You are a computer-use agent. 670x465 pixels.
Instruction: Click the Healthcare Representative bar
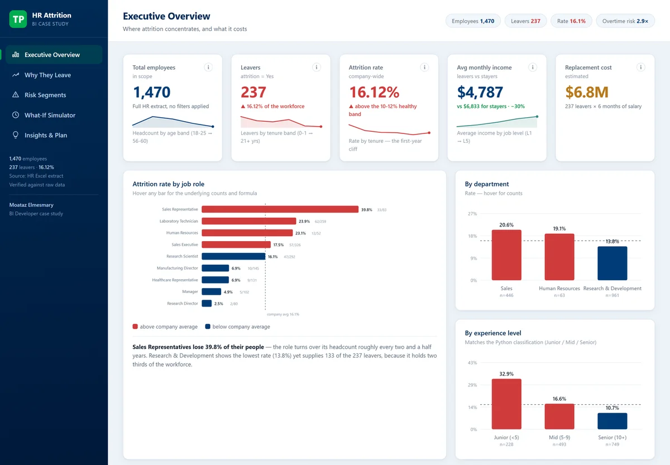coord(215,280)
